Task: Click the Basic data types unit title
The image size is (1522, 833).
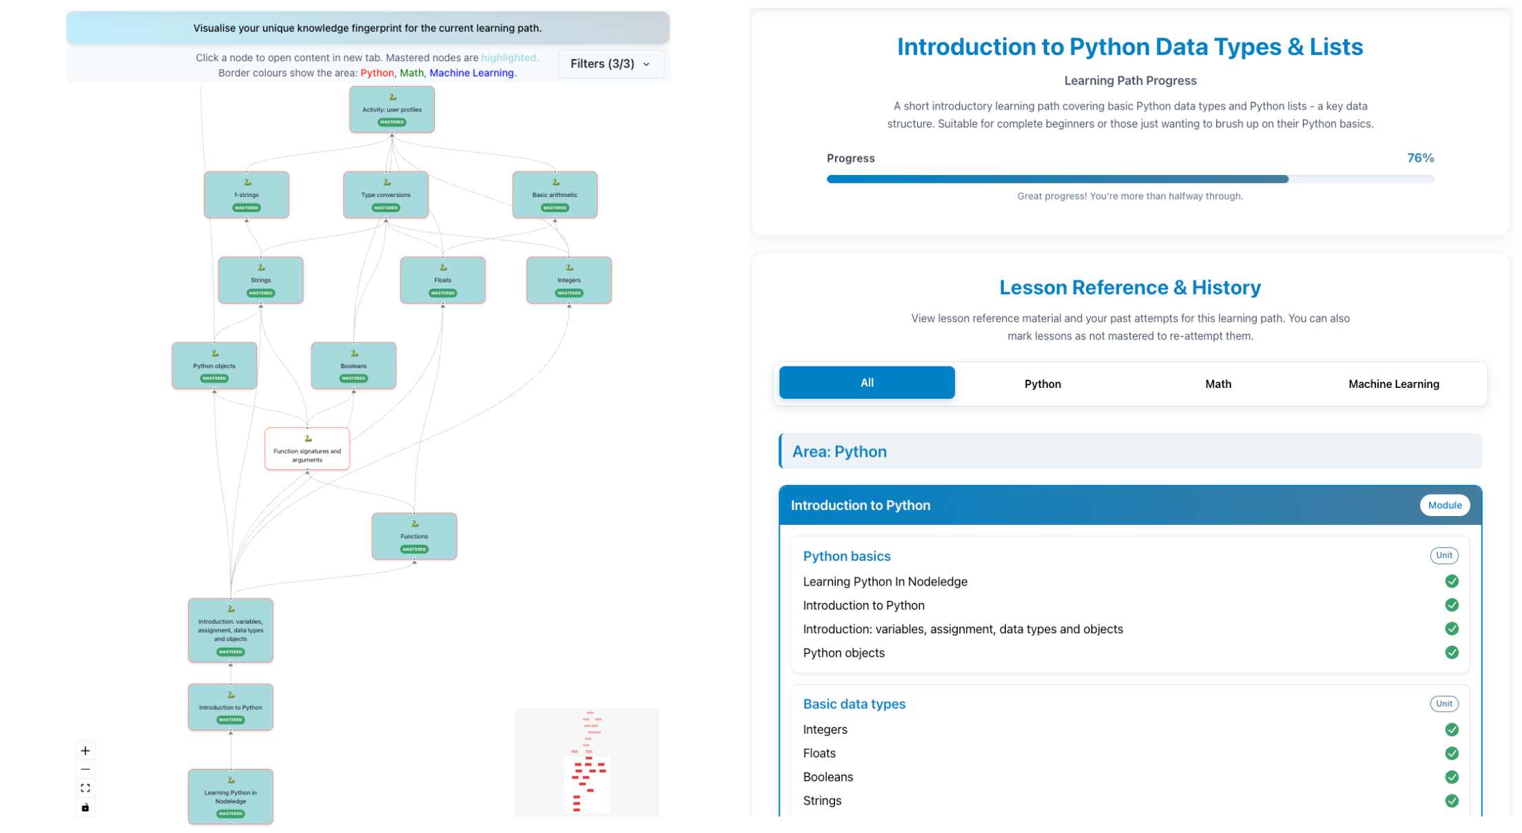Action: 854,704
